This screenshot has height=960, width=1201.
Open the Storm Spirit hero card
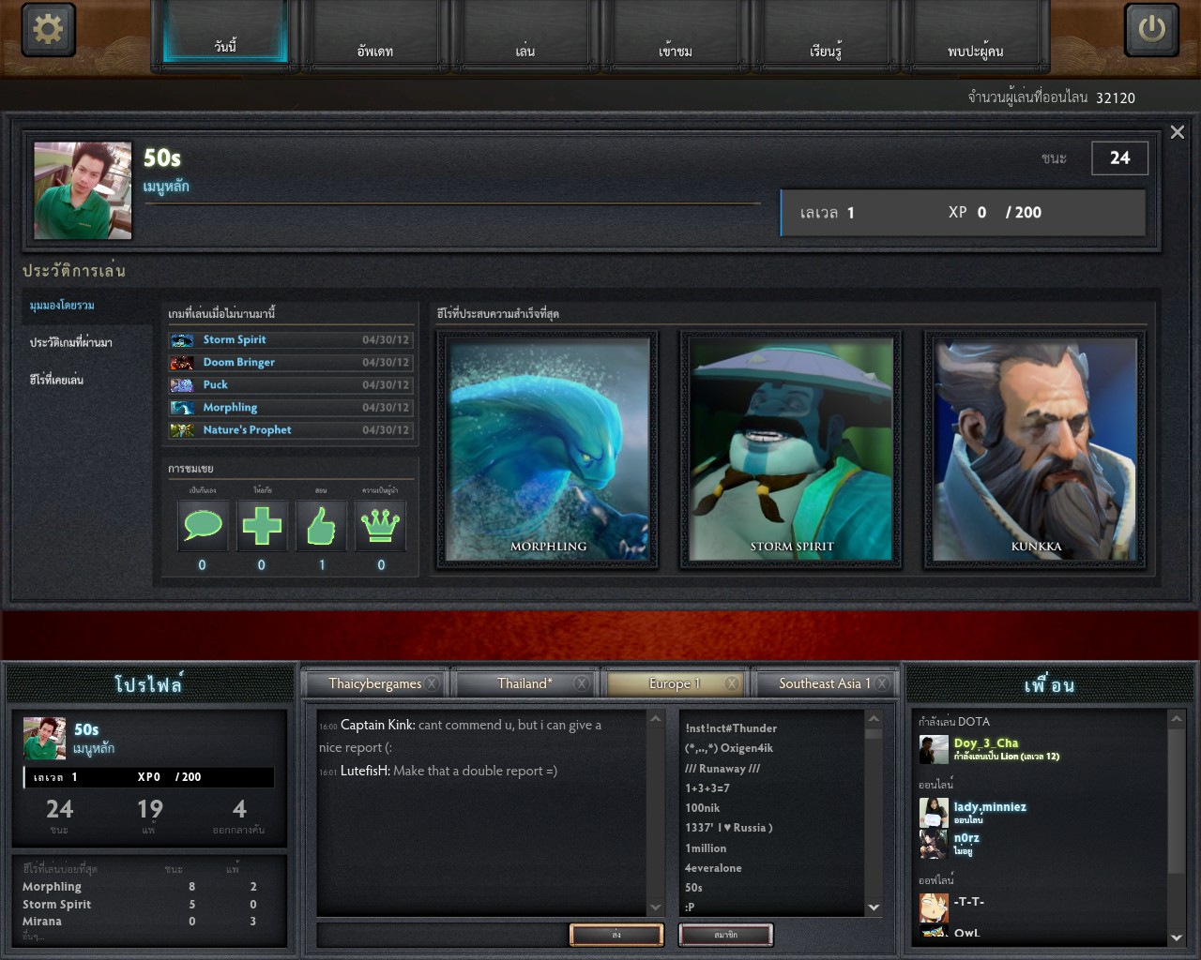point(792,450)
